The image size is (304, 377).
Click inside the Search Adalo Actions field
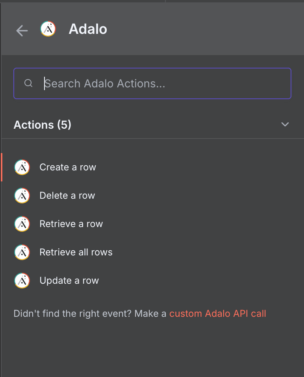coord(152,83)
